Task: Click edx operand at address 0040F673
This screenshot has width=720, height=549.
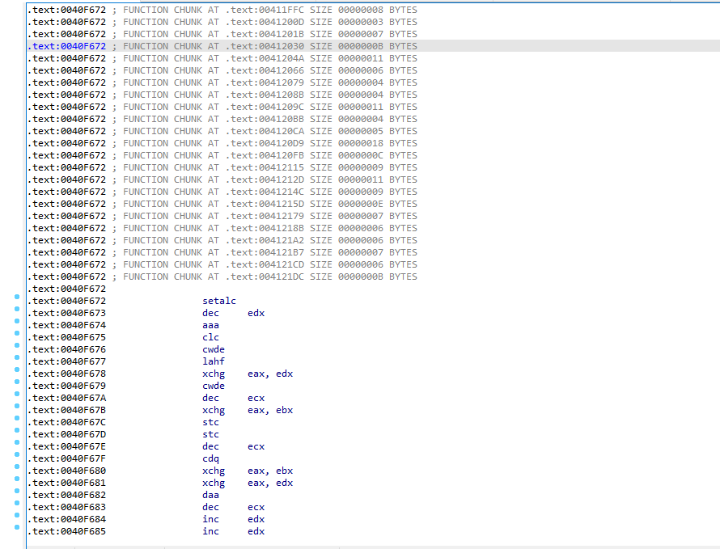Action: tap(256, 313)
